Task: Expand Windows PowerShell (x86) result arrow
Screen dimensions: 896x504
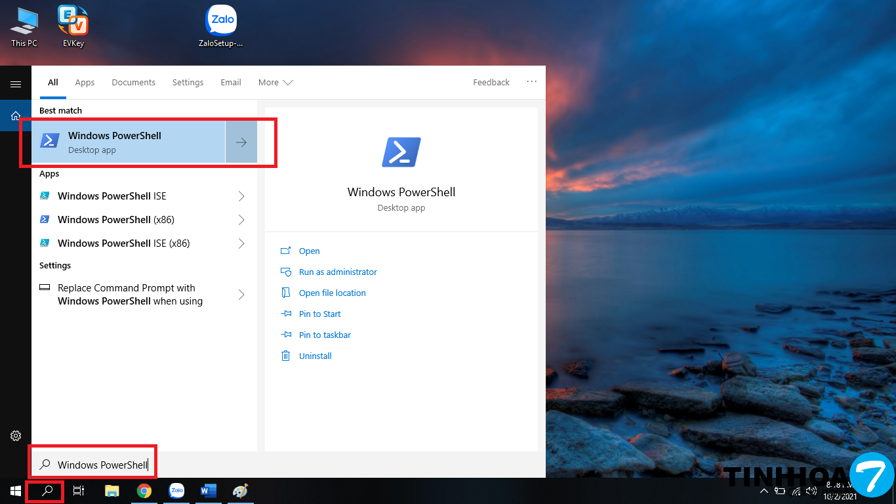Action: 241,220
